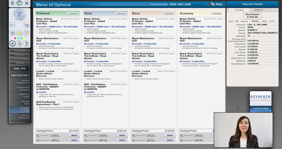Image resolution: width=282 pixels, height=149 pixels.
Task: Click the blue refresh arrows icon
Action: 27,25
